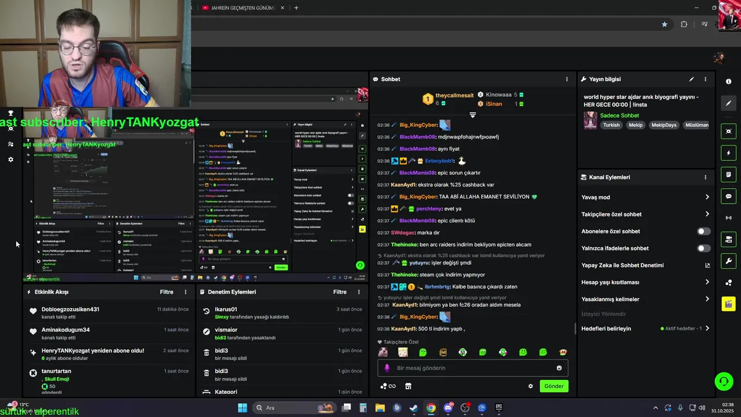Open Sohbet panel three-dot menu
Viewport: 741px width, 417px height.
pyautogui.click(x=567, y=79)
